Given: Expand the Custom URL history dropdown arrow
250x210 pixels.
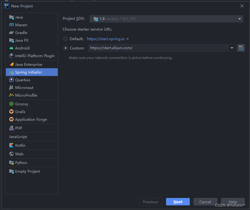Looking at the screenshot, I should (232, 48).
